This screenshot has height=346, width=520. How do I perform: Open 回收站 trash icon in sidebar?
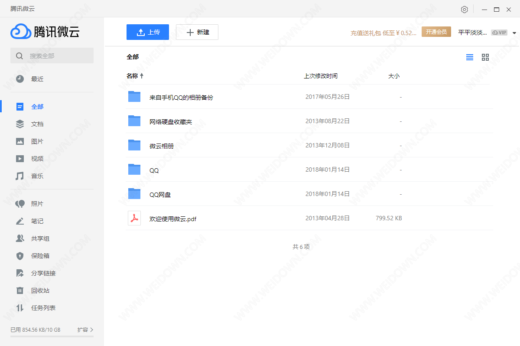[20, 291]
